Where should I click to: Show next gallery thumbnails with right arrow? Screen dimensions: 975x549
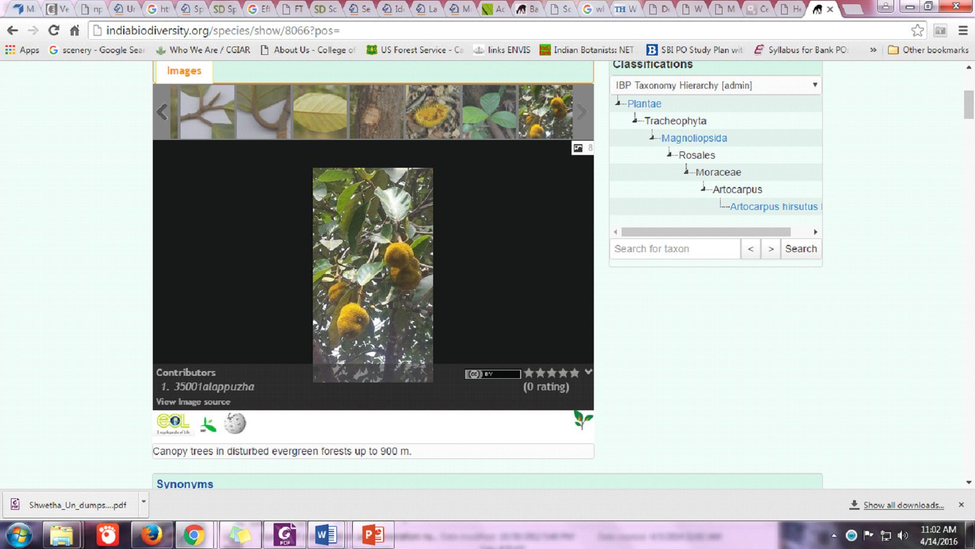(x=582, y=112)
